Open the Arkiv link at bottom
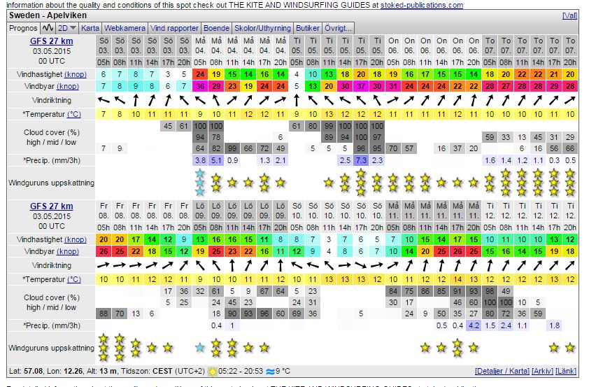The width and height of the screenshot is (596, 387). 542,370
